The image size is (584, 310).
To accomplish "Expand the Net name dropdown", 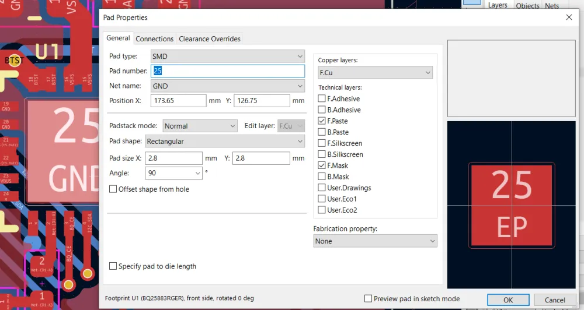I will click(227, 86).
